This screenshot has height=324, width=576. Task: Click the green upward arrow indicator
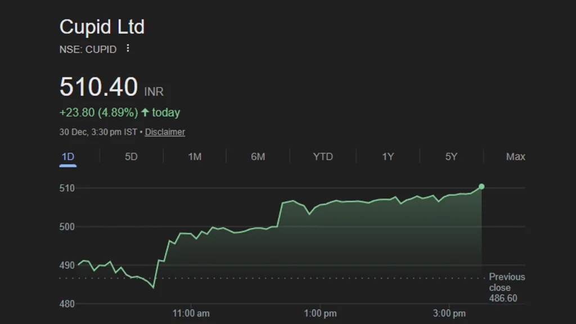tap(146, 112)
